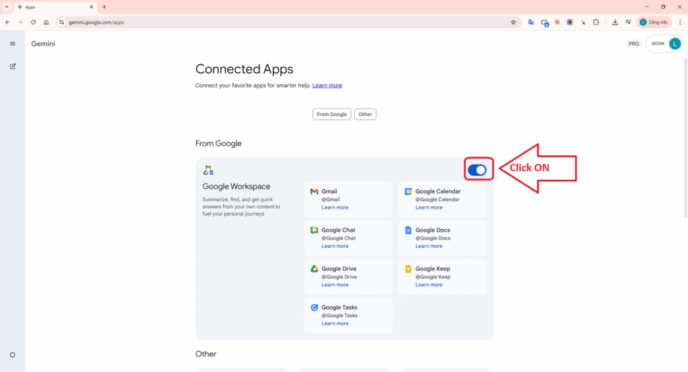Open the WORK account switcher
The height and width of the screenshot is (372, 688).
point(665,44)
